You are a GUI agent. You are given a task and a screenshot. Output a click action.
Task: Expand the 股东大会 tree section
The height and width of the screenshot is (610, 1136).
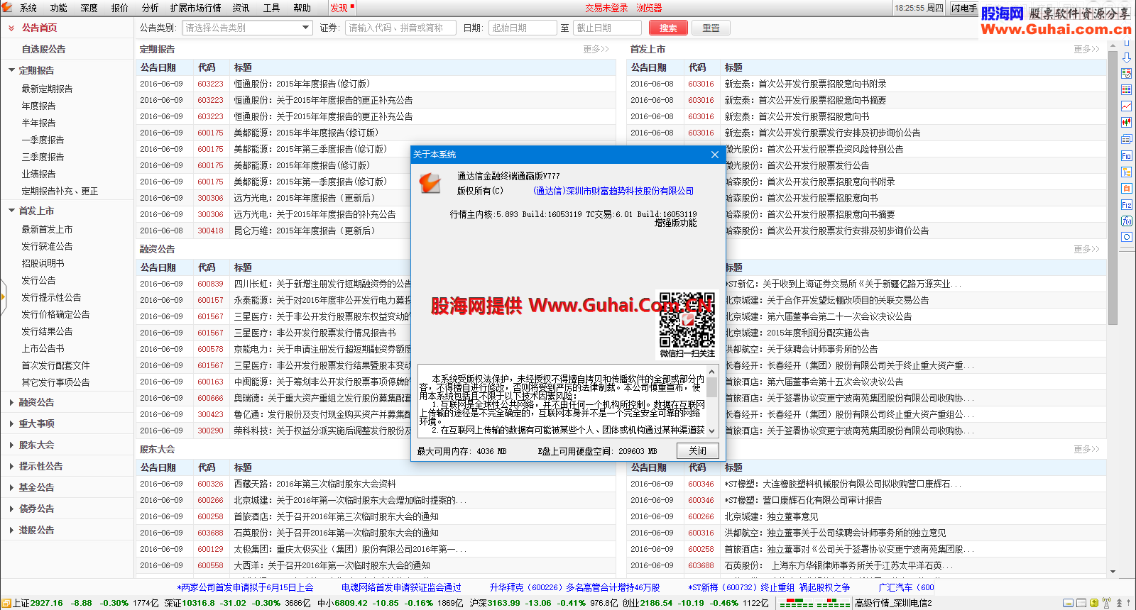(11, 445)
